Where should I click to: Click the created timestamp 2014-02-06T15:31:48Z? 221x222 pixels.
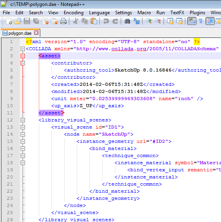pos(111,84)
